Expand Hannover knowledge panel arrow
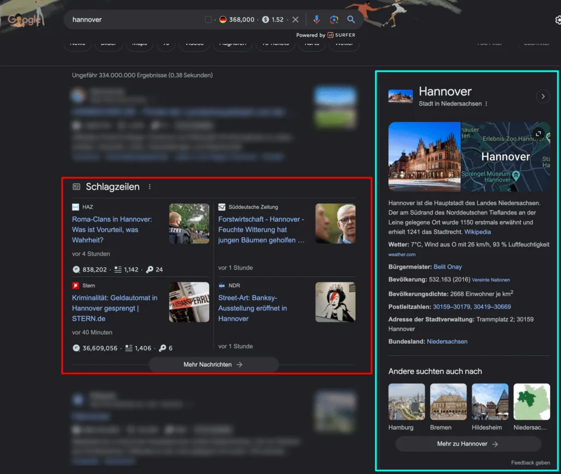Screen dimensions: 561x474 coord(543,96)
